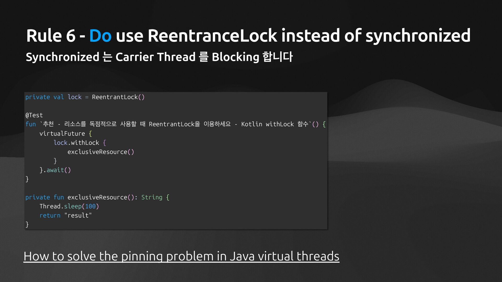502x282 pixels.
Task: Click 'Kotlin withLock' in the function name
Action: coord(267,124)
